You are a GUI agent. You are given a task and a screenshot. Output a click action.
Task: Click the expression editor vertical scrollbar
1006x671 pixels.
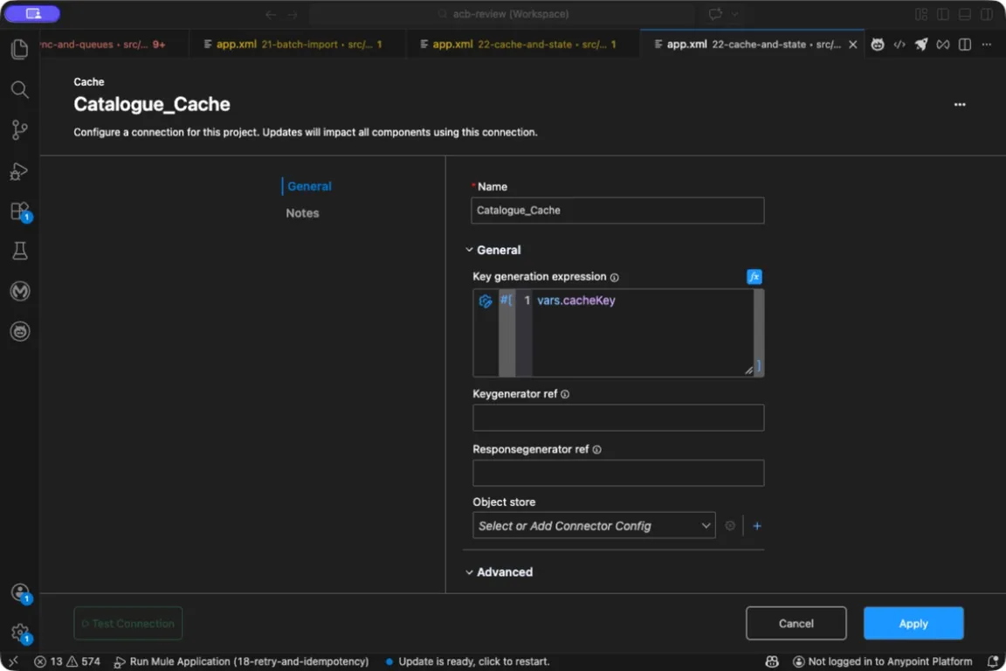click(758, 333)
